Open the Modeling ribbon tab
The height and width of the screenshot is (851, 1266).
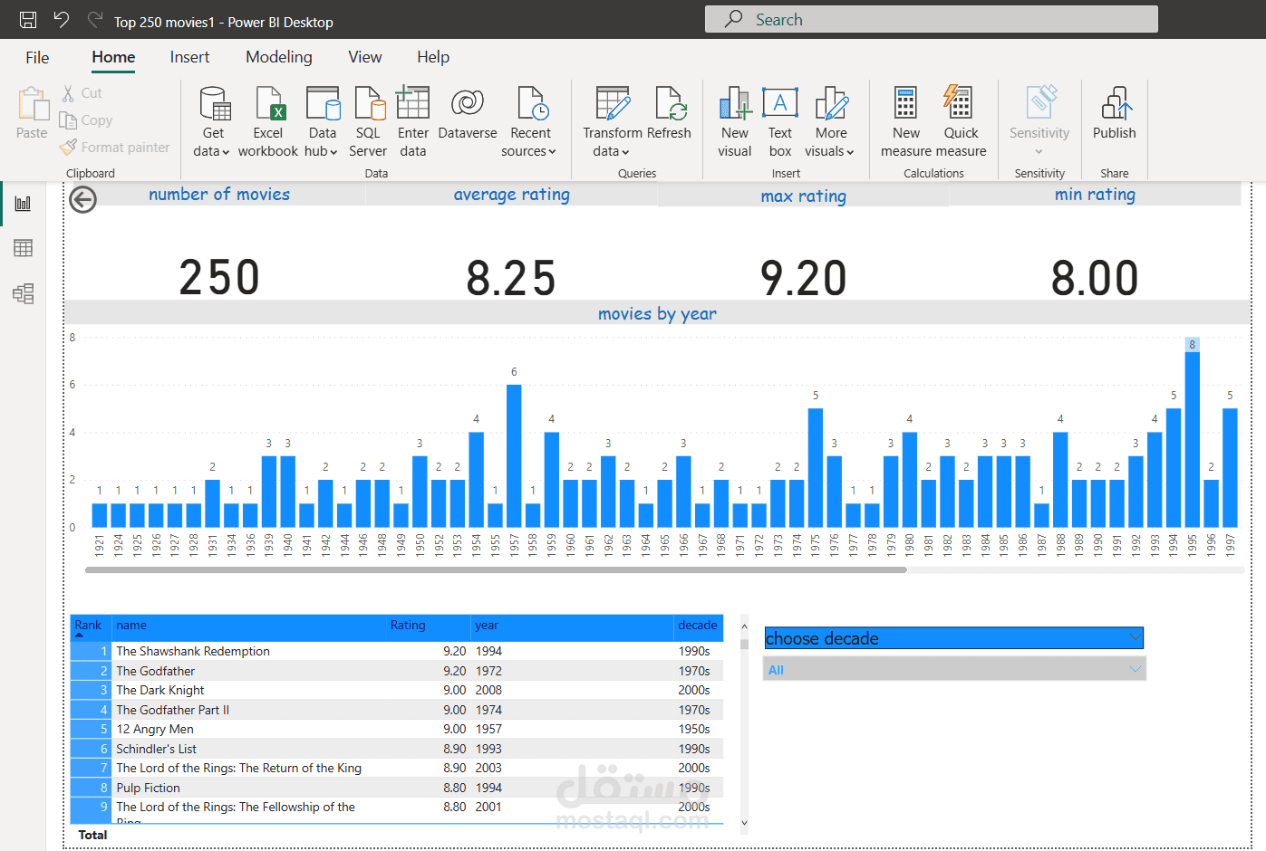pyautogui.click(x=279, y=57)
